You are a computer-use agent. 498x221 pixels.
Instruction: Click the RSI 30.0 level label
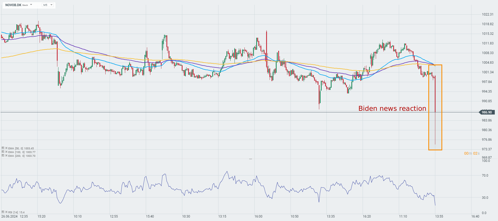(485, 198)
